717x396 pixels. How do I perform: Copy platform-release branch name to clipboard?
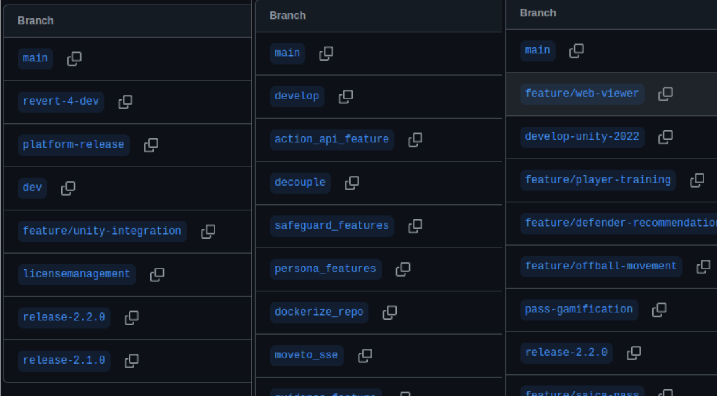pos(151,145)
